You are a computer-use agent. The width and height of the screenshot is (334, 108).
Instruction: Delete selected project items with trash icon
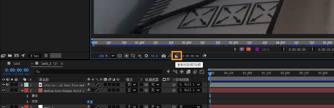[46, 56]
